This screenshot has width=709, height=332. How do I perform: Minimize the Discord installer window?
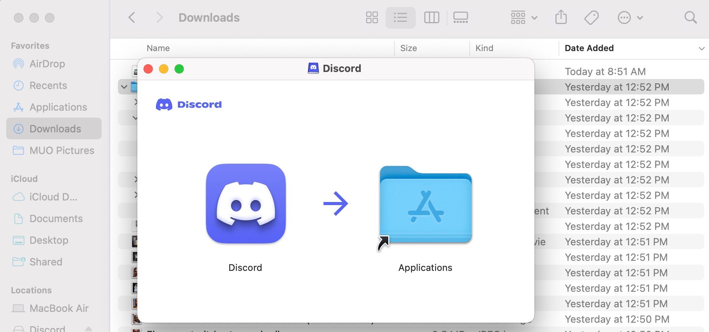(x=164, y=69)
